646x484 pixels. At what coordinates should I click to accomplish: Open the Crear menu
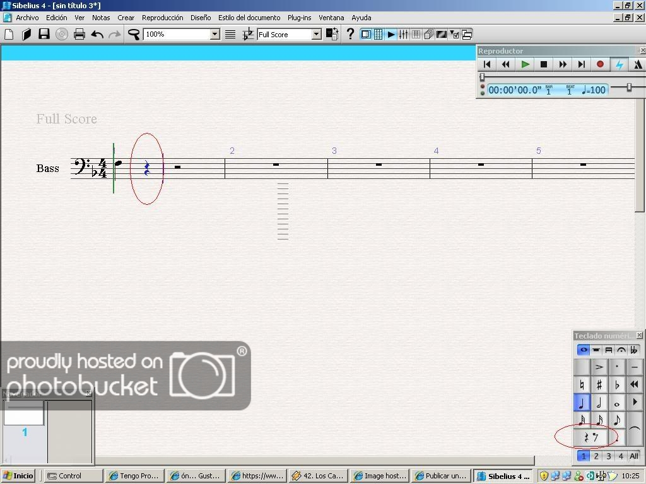click(x=126, y=18)
